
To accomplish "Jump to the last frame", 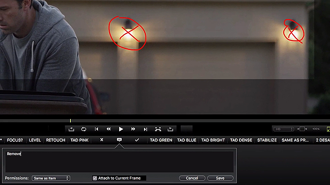I will click(x=145, y=129).
